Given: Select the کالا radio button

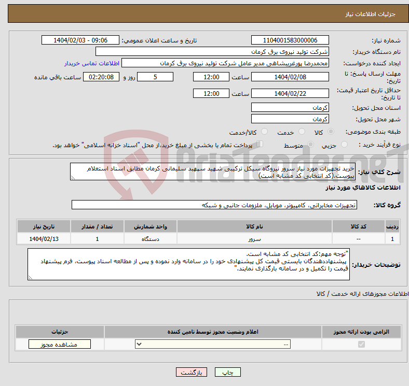Looking at the screenshot, I should coord(331,132).
